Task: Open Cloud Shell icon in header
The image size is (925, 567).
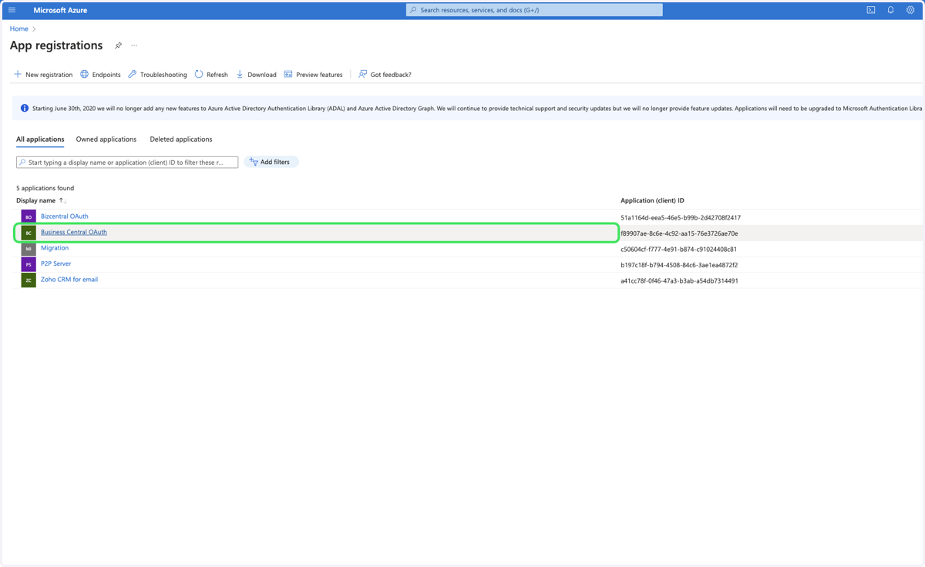Action: coord(871,10)
